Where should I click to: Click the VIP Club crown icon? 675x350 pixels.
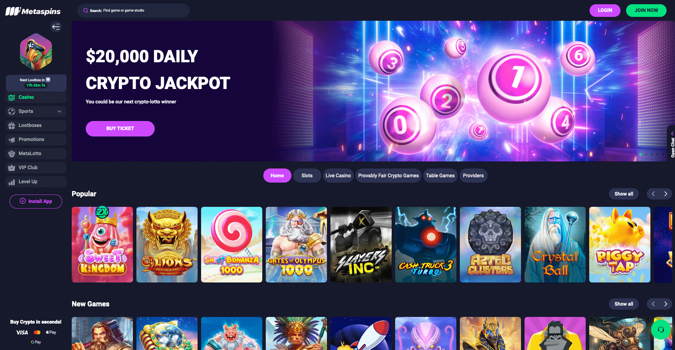[12, 168]
